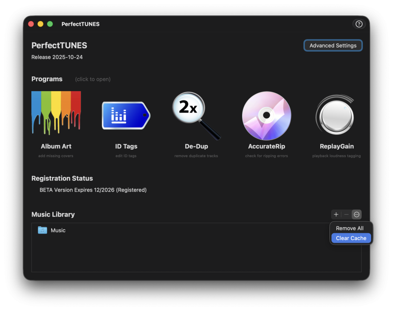The width and height of the screenshot is (393, 311).
Task: Launch ID Tags via the blue tag icon
Action: pyautogui.click(x=126, y=116)
